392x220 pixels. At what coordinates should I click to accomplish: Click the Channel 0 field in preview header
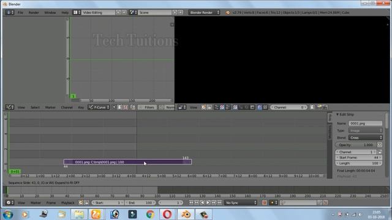coord(288,108)
